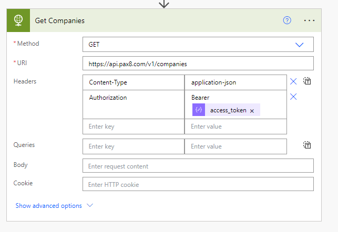
Task: Switch Headers to text mode
Action: pyautogui.click(x=308, y=81)
